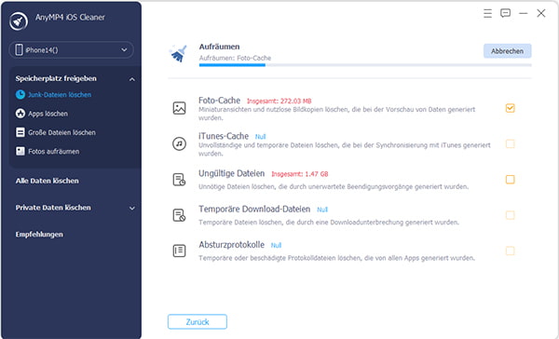Click 'Insgesamt: 1.47 GB' size text
The height and width of the screenshot is (339, 559).
(x=300, y=174)
